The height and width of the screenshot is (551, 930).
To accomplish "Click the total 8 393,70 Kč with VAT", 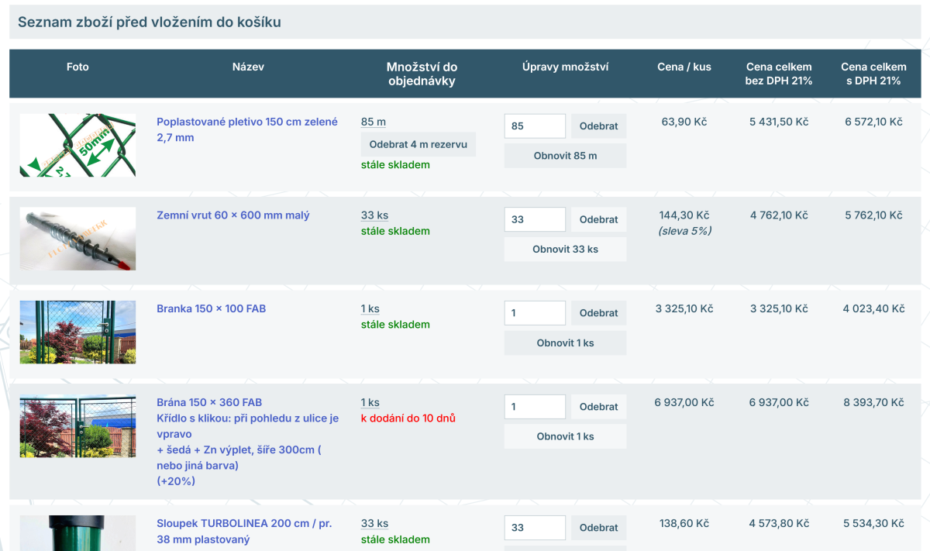I will (874, 402).
